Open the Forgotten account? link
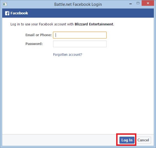Screen dimensions: 156x148 67,54
